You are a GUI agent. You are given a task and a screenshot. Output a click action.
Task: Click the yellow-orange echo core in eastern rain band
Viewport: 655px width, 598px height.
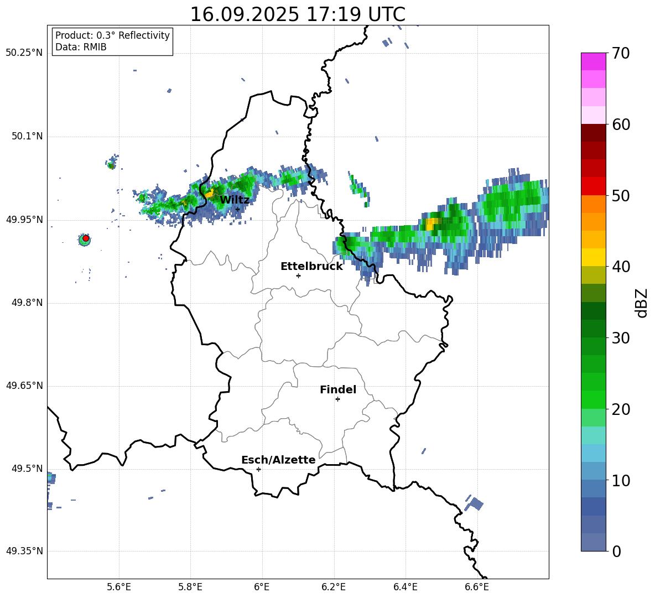click(432, 223)
